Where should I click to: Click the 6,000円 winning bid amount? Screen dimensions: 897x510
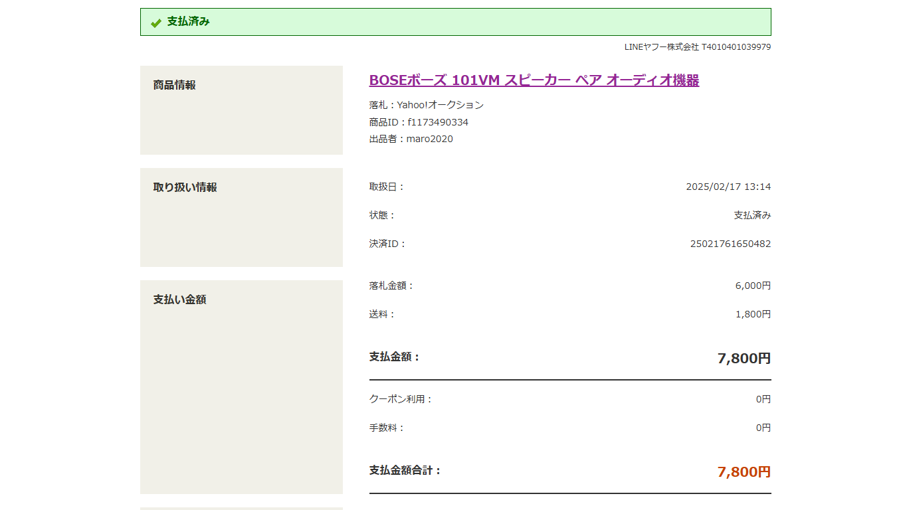(753, 286)
